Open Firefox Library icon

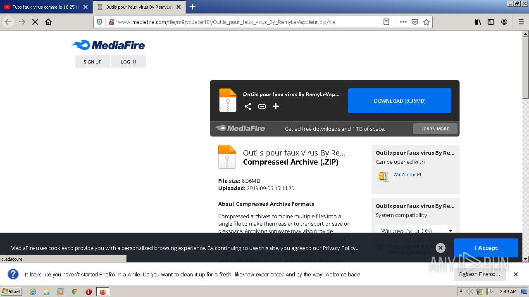(478, 22)
